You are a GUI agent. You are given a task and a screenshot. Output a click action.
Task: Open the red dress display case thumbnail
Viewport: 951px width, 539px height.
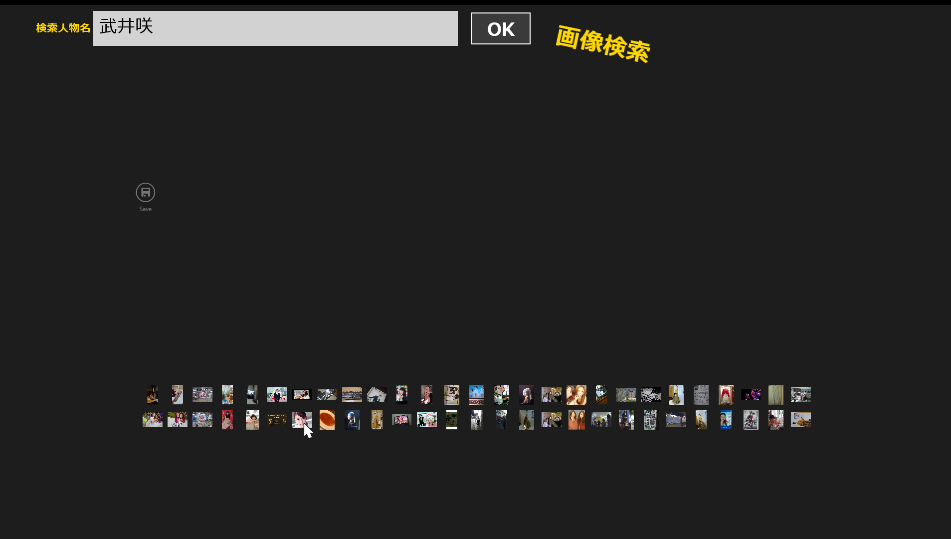(726, 395)
